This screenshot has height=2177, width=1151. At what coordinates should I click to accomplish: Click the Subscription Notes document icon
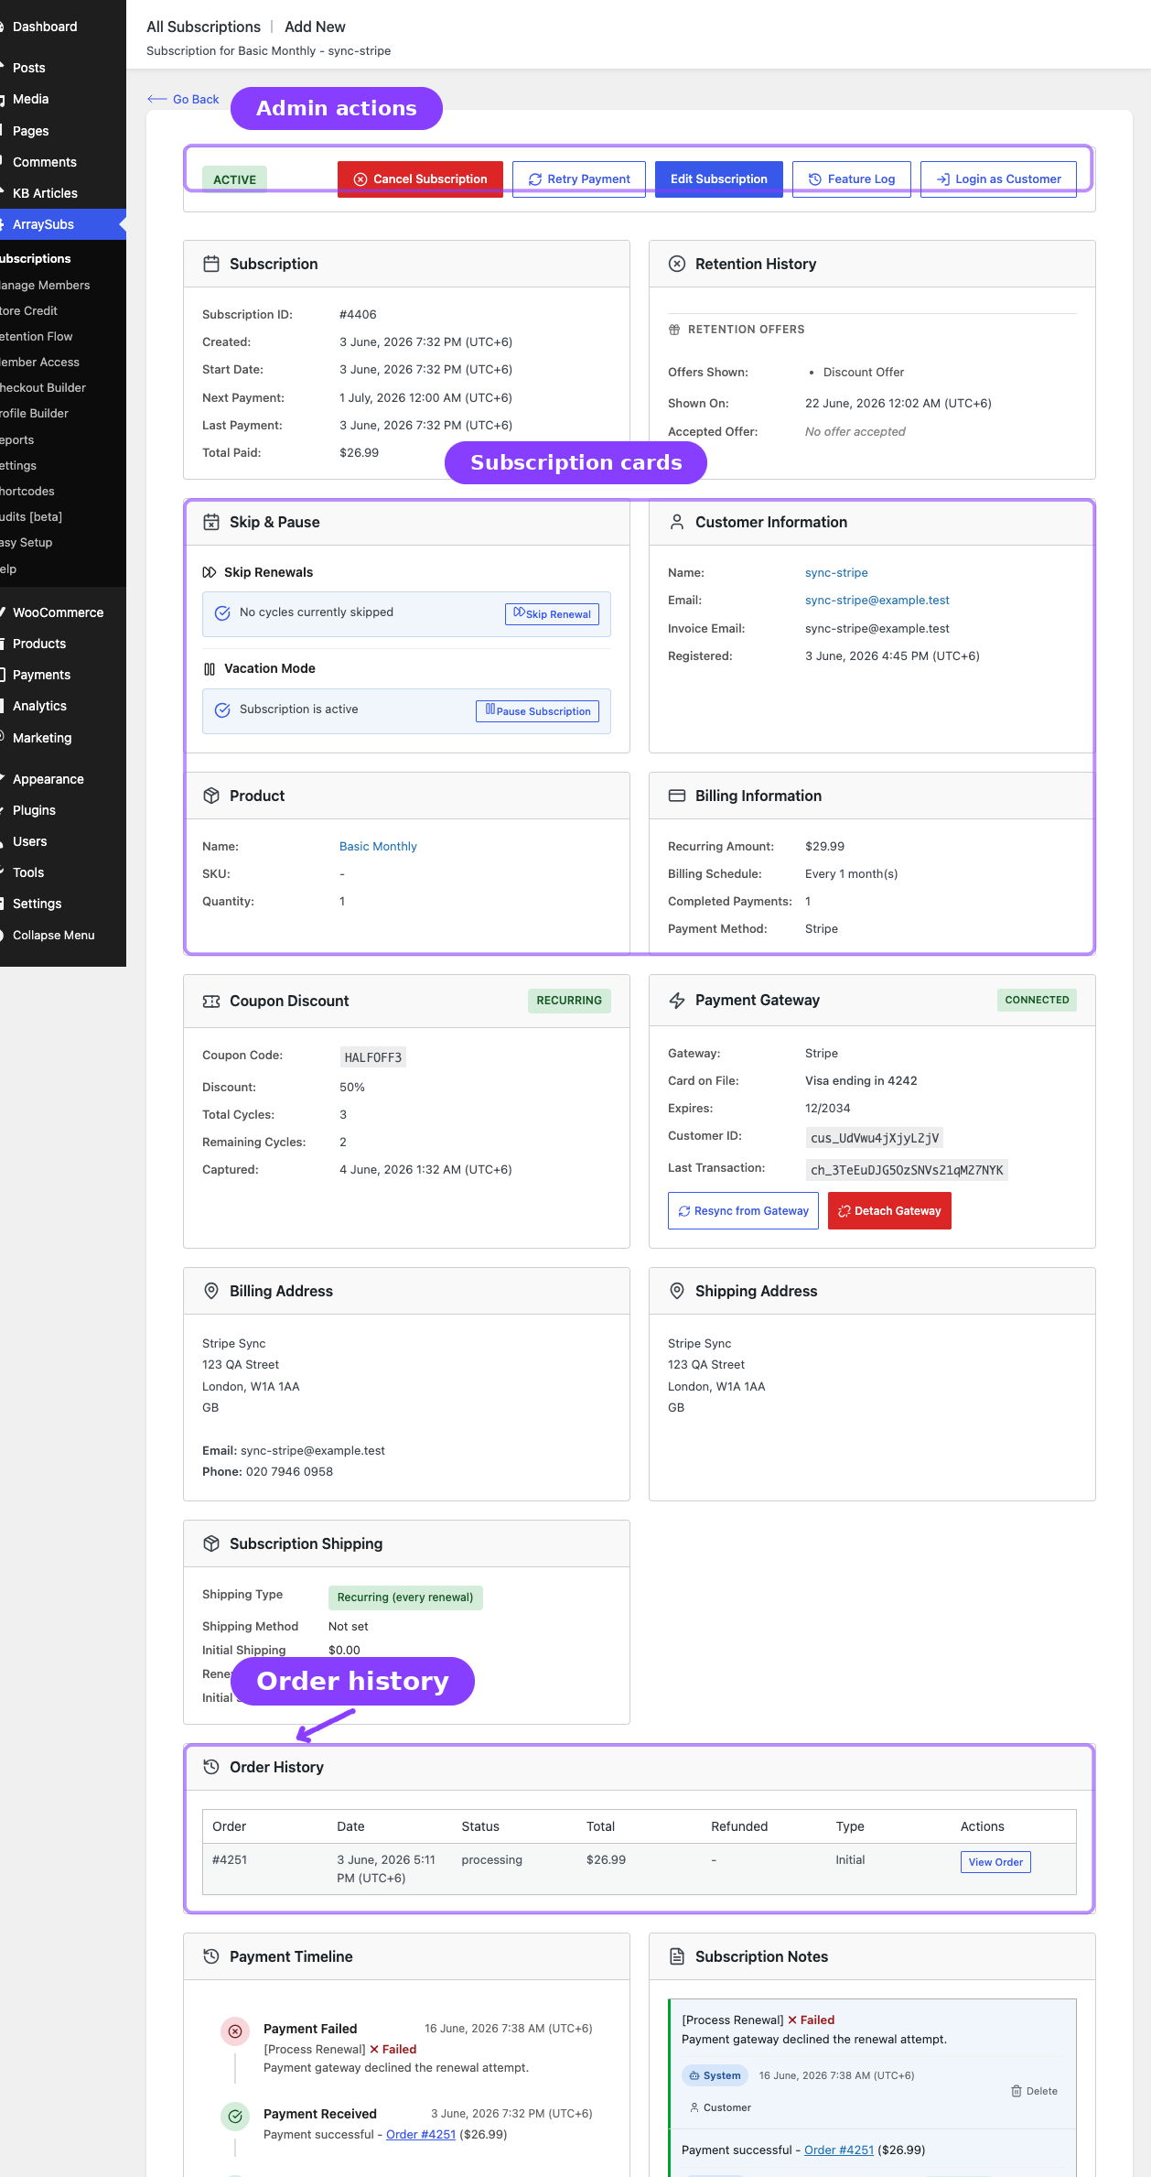click(677, 1956)
